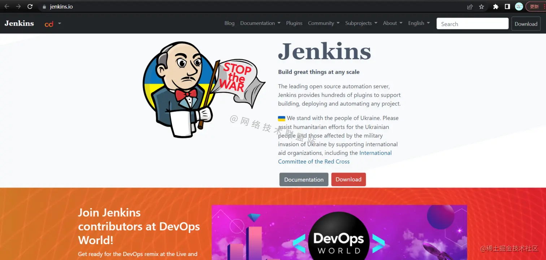Click the Ukraine flag emoji in the text

[x=281, y=118]
